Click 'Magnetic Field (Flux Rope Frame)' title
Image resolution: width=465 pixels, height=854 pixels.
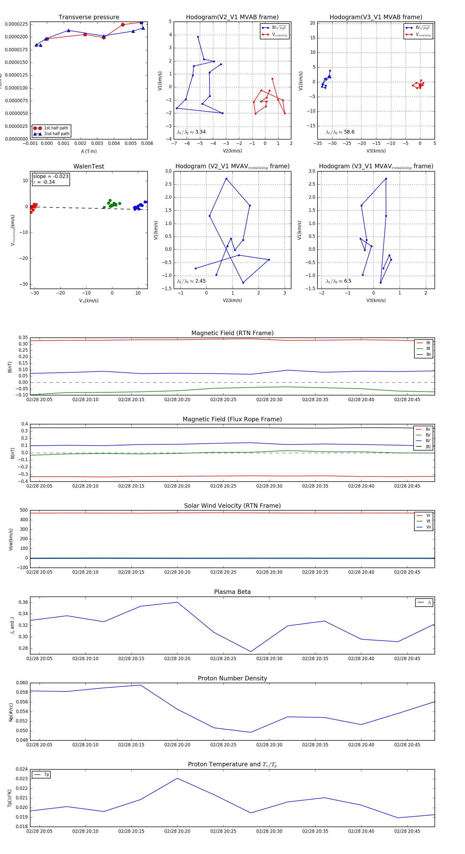pyautogui.click(x=232, y=419)
